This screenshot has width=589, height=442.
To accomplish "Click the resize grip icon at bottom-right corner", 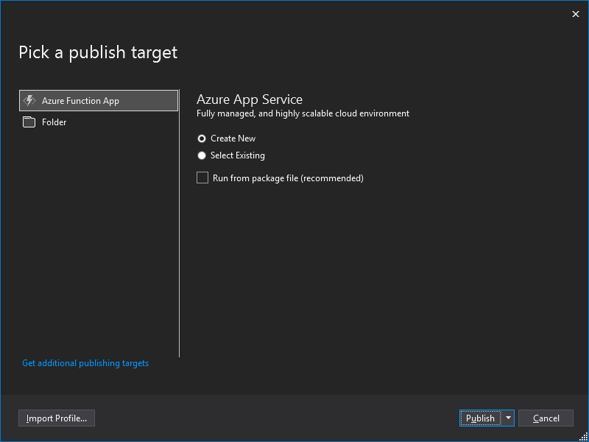I will coord(584,437).
